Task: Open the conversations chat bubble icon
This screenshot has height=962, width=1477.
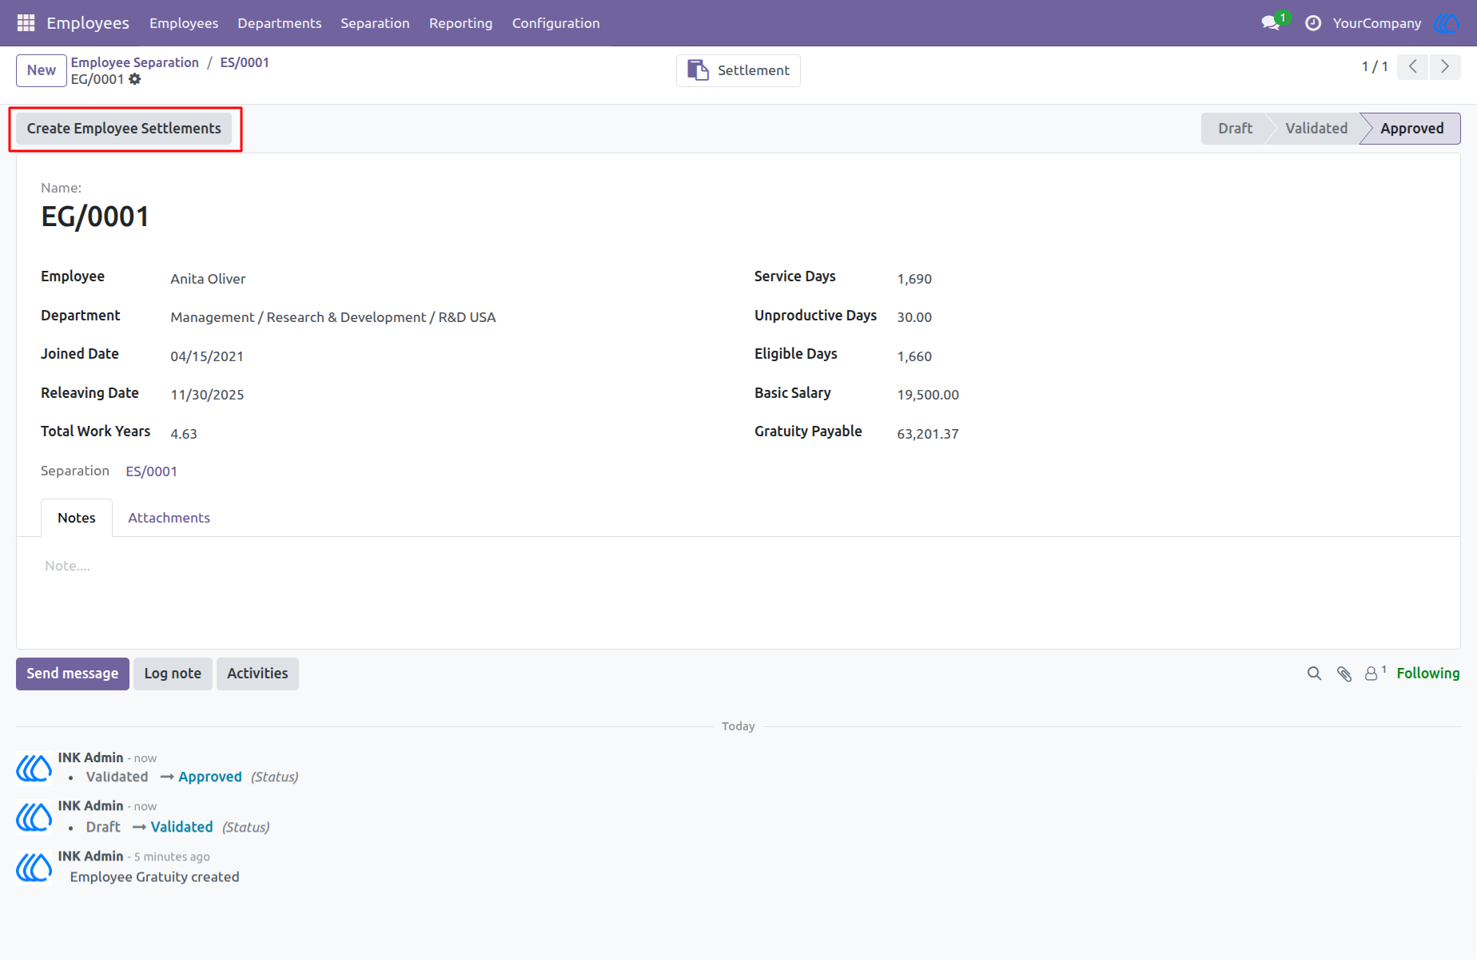Action: pos(1271,23)
